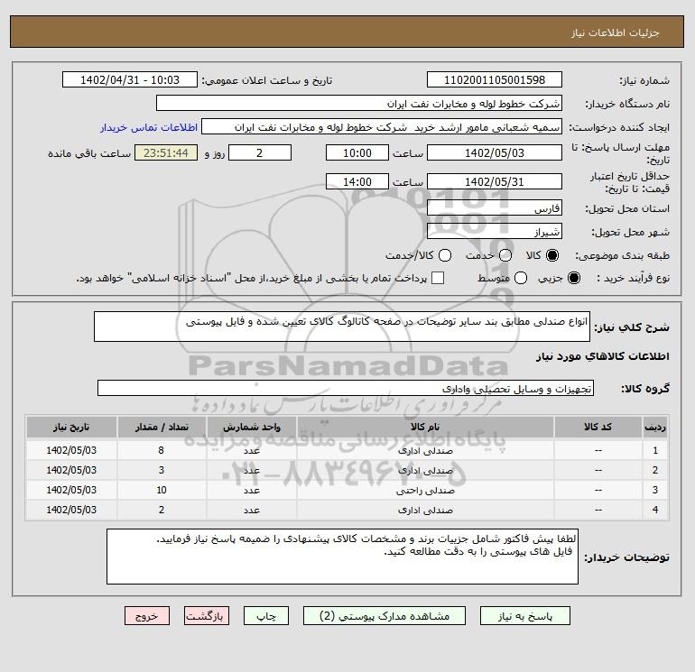
Task: Click the general description text box شرح کلی نیاز
Action: [x=342, y=327]
